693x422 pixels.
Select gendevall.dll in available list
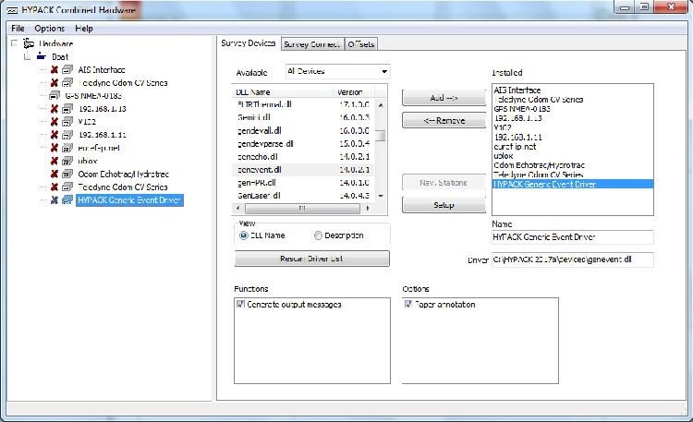point(303,130)
